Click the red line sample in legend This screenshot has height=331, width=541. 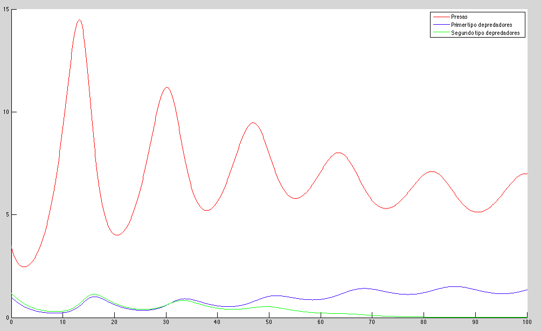click(439, 17)
